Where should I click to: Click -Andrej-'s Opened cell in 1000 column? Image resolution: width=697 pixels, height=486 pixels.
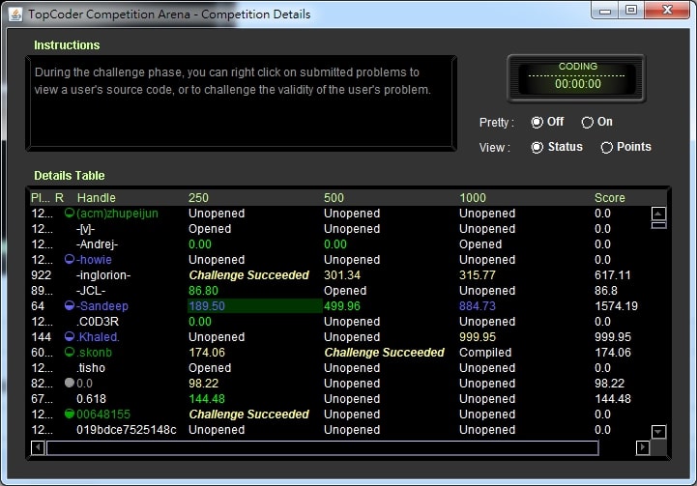coord(480,244)
